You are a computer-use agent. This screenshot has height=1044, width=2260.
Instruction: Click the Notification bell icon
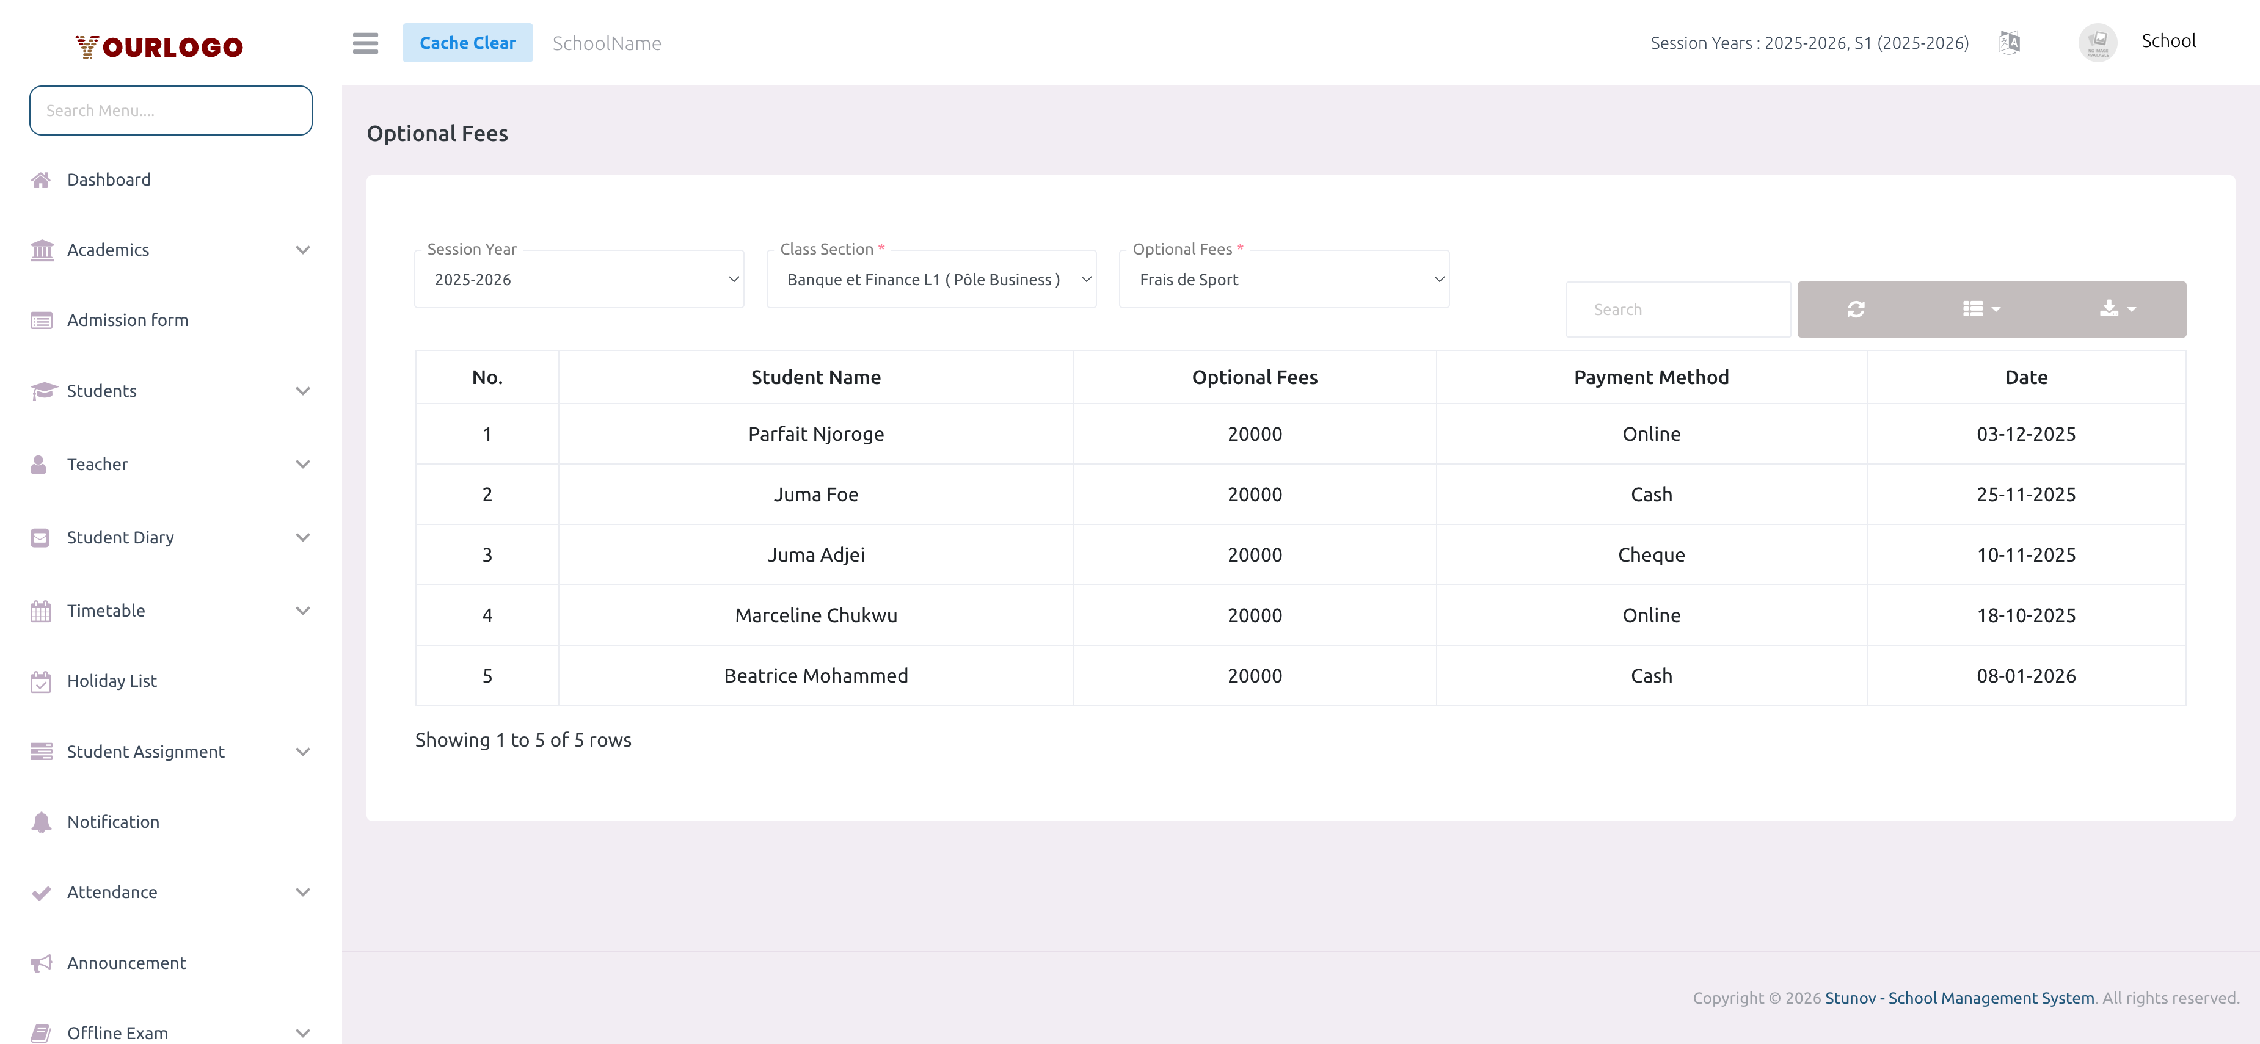click(42, 821)
